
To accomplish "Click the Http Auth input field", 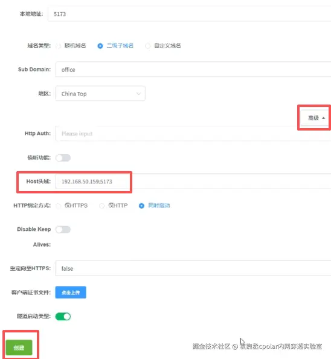I will pyautogui.click(x=193, y=134).
